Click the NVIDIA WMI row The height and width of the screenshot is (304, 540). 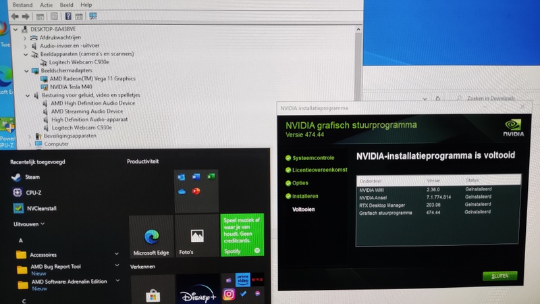[x=438, y=190]
